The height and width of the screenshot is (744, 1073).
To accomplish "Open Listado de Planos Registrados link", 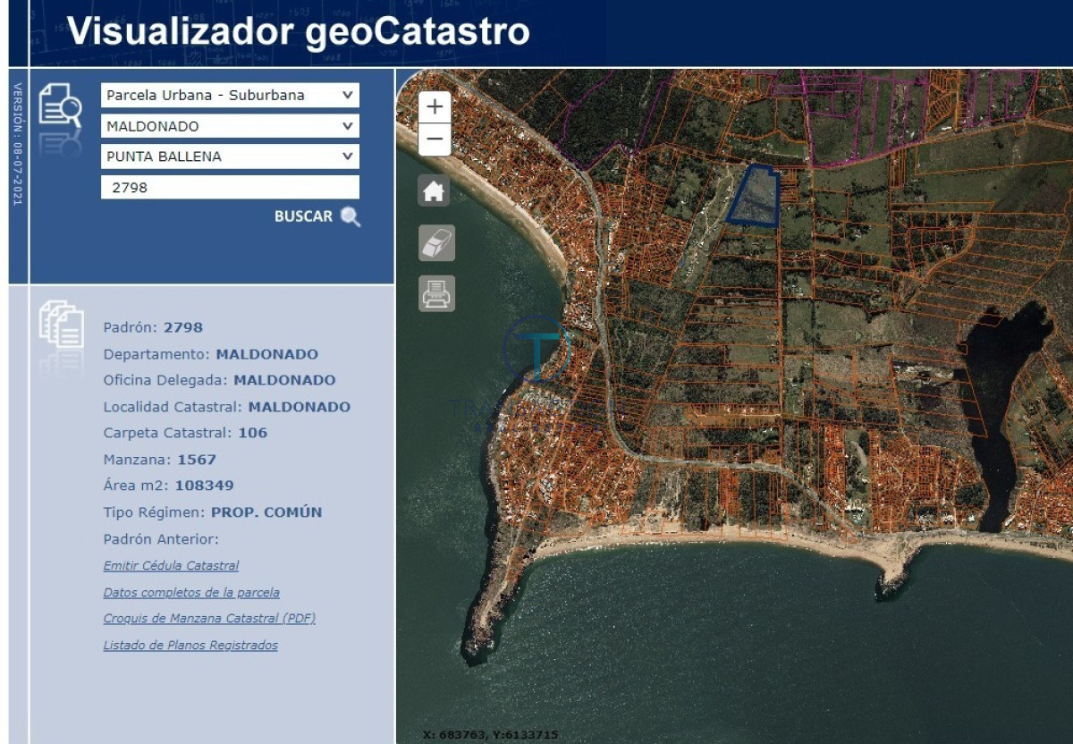I will [x=190, y=645].
